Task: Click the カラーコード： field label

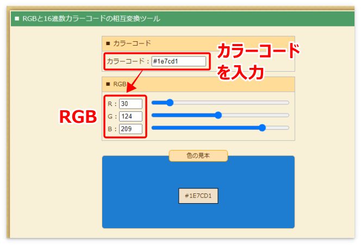Action: click(x=128, y=61)
